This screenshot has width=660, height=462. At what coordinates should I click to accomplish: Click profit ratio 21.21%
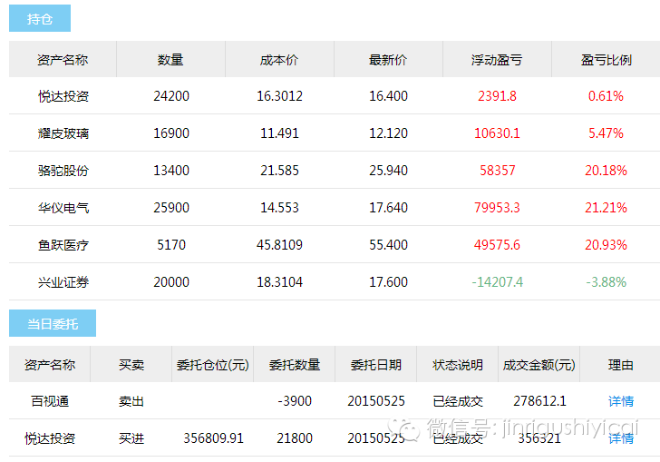tap(607, 207)
